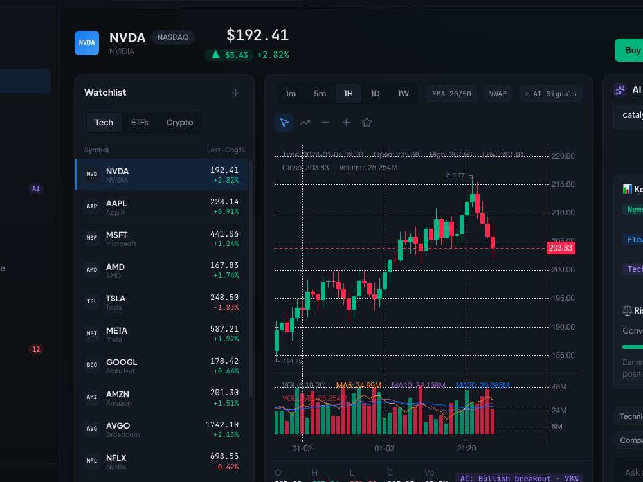The image size is (643, 482).
Task: Enable the AI Signals overlay
Action: [550, 94]
